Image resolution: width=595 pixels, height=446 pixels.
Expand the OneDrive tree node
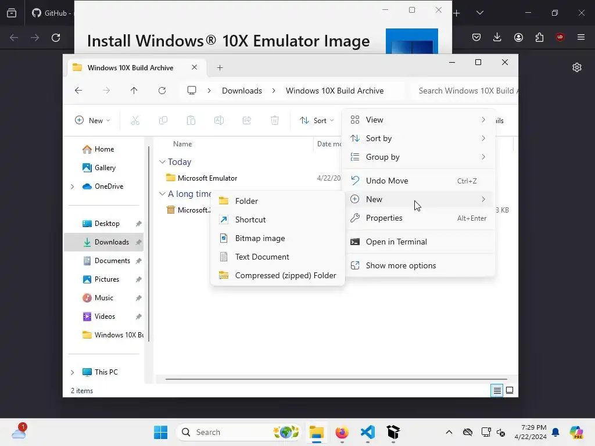(73, 186)
